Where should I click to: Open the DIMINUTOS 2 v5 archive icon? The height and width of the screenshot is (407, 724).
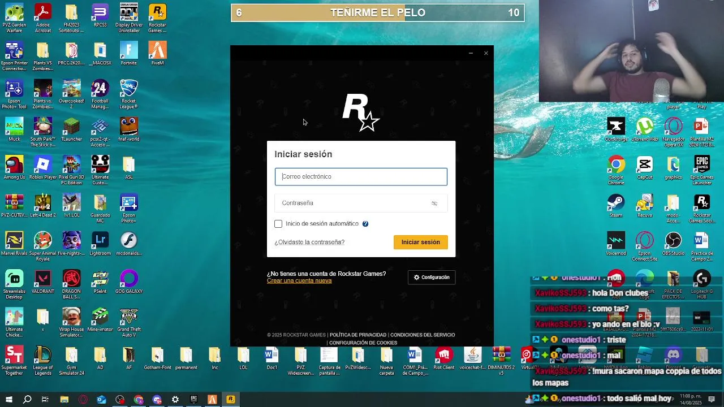[x=501, y=361]
